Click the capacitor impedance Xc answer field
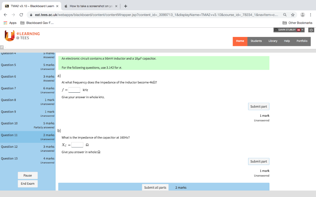This screenshot has width=316, height=197. pos(77,145)
